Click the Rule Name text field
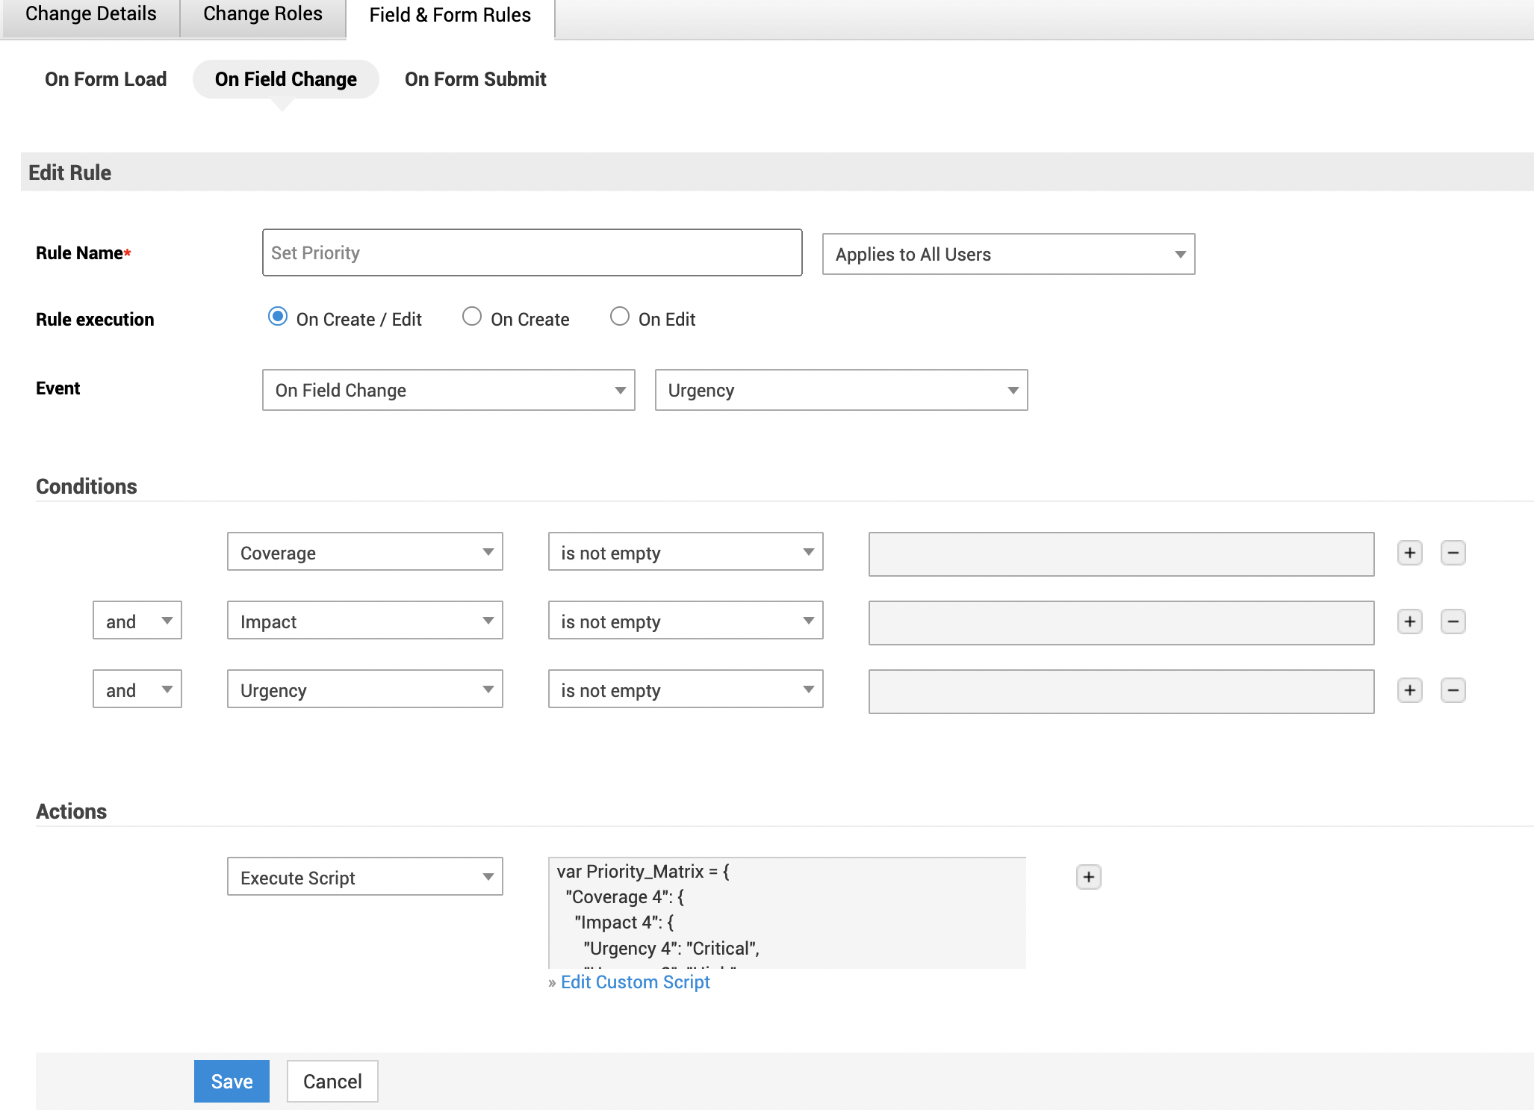Screen dimensions: 1534x1119 click(532, 253)
